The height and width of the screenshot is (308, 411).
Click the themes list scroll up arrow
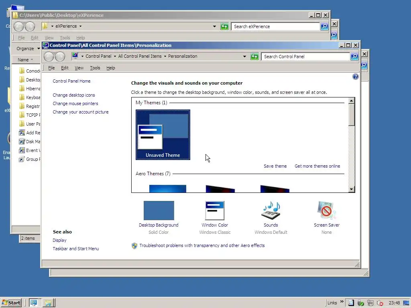[352, 101]
